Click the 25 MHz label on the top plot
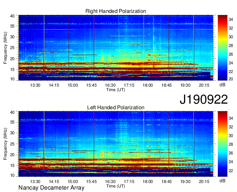237x192 pixels. point(13,48)
